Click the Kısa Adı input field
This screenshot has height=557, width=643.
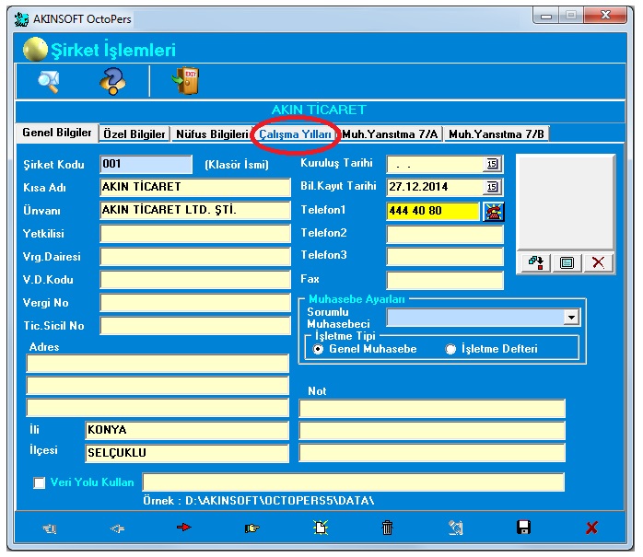[x=195, y=187]
